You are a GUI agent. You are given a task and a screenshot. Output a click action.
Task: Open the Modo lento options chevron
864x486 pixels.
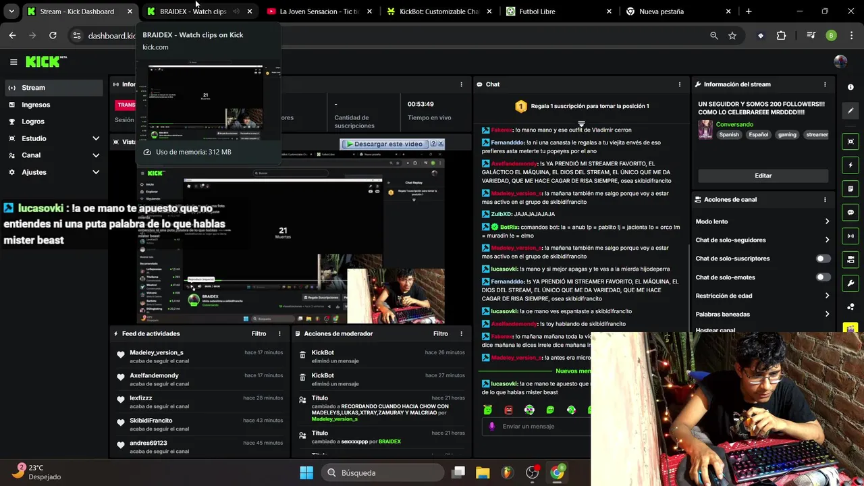[x=827, y=221]
